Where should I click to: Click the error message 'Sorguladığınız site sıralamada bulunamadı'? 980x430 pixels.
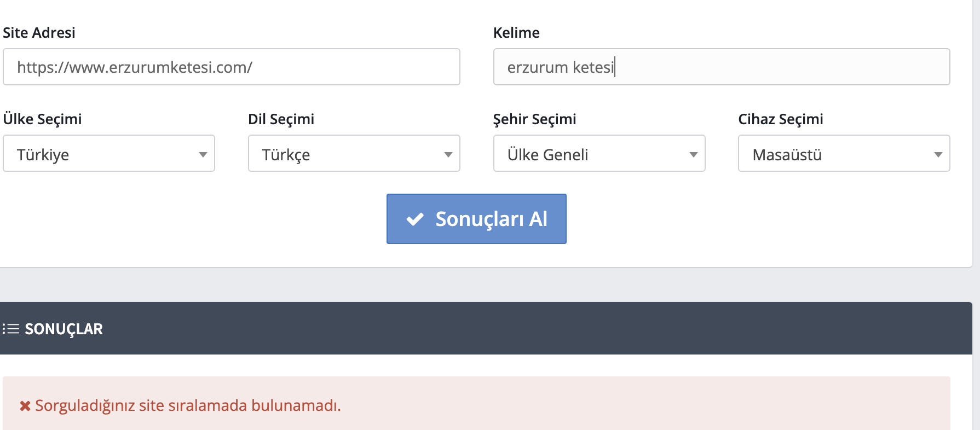[x=188, y=406]
